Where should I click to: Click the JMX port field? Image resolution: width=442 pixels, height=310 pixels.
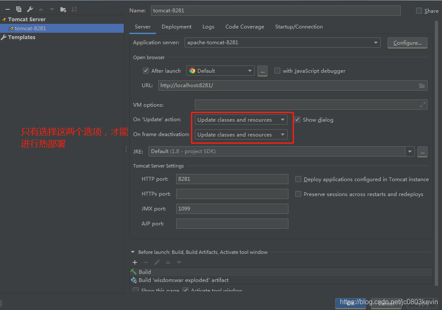click(232, 209)
